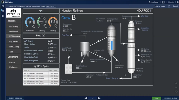
Task: Click the Petrolux Refining logo
Action: 14,13
